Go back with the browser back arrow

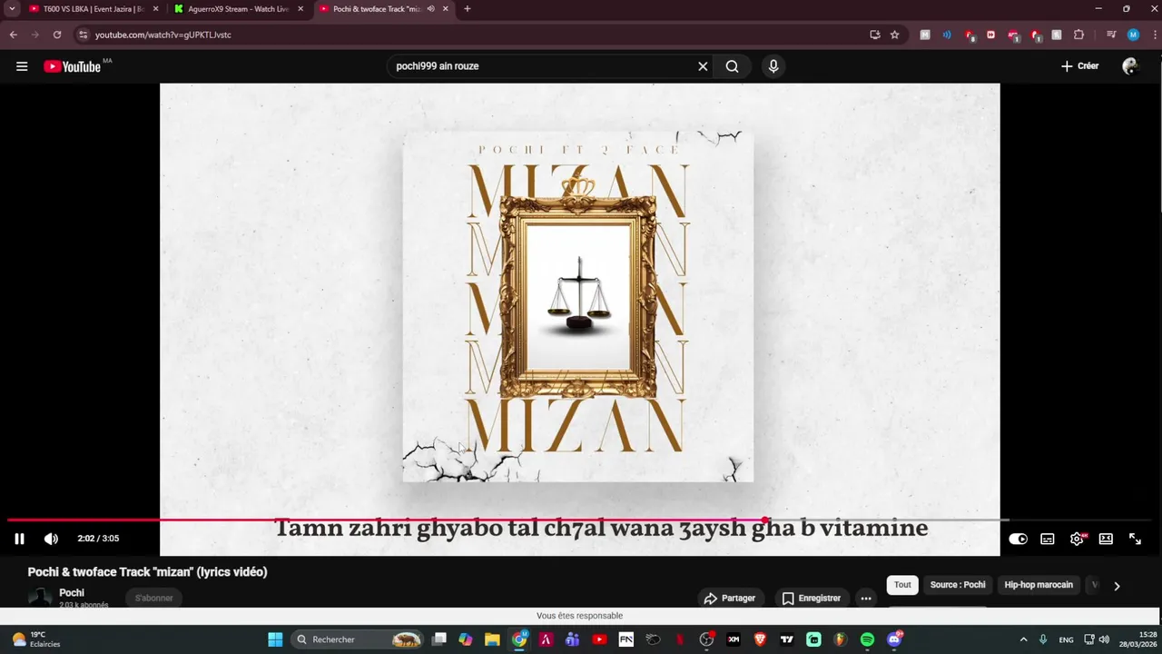13,35
